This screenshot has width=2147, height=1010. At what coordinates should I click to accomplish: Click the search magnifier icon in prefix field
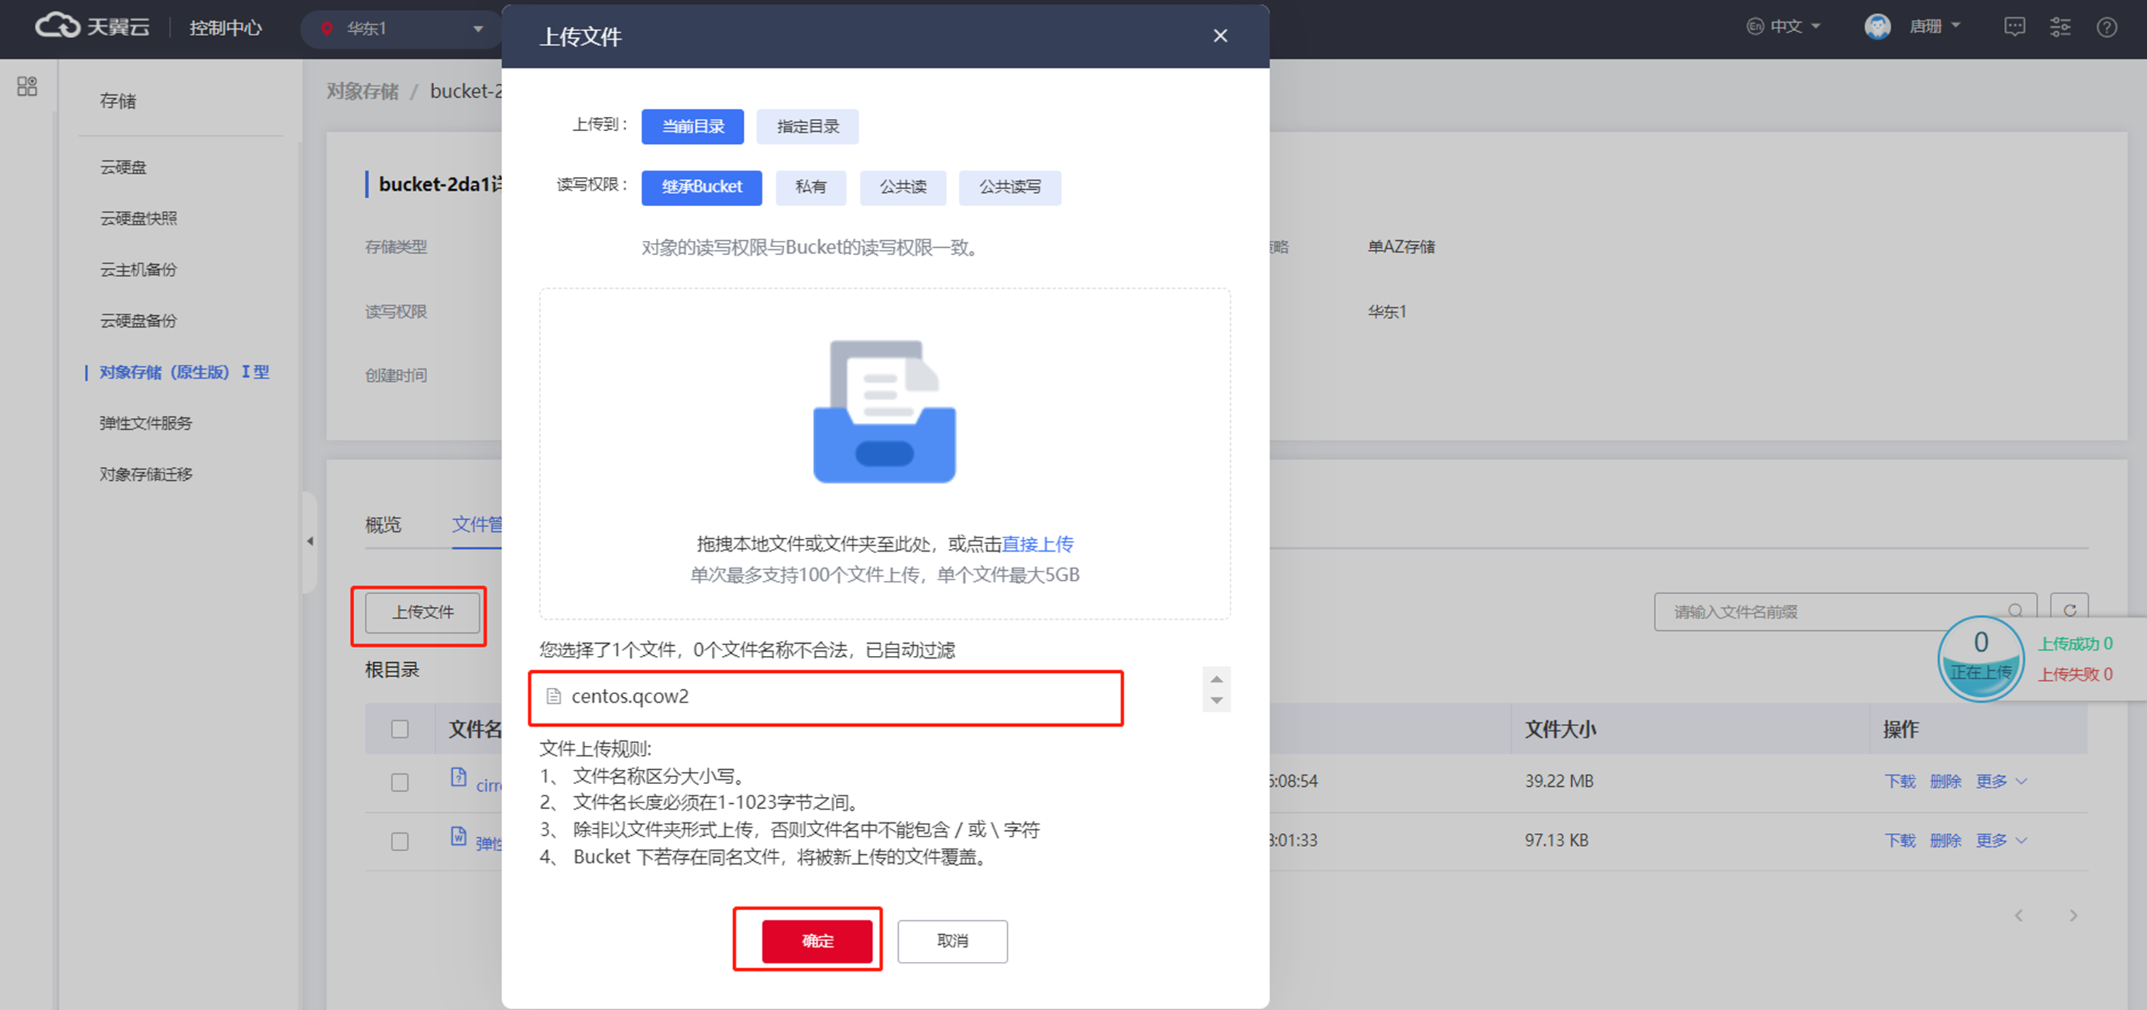[x=2015, y=611]
